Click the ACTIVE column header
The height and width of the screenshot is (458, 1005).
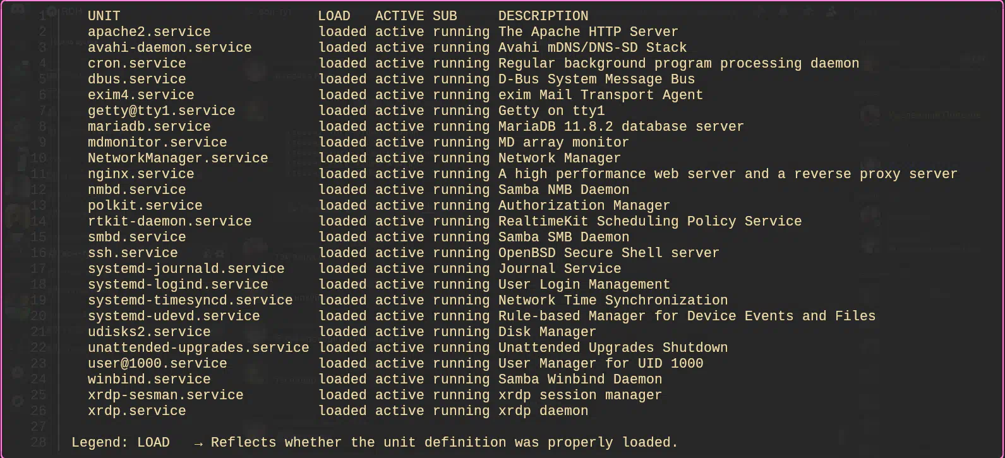click(399, 16)
